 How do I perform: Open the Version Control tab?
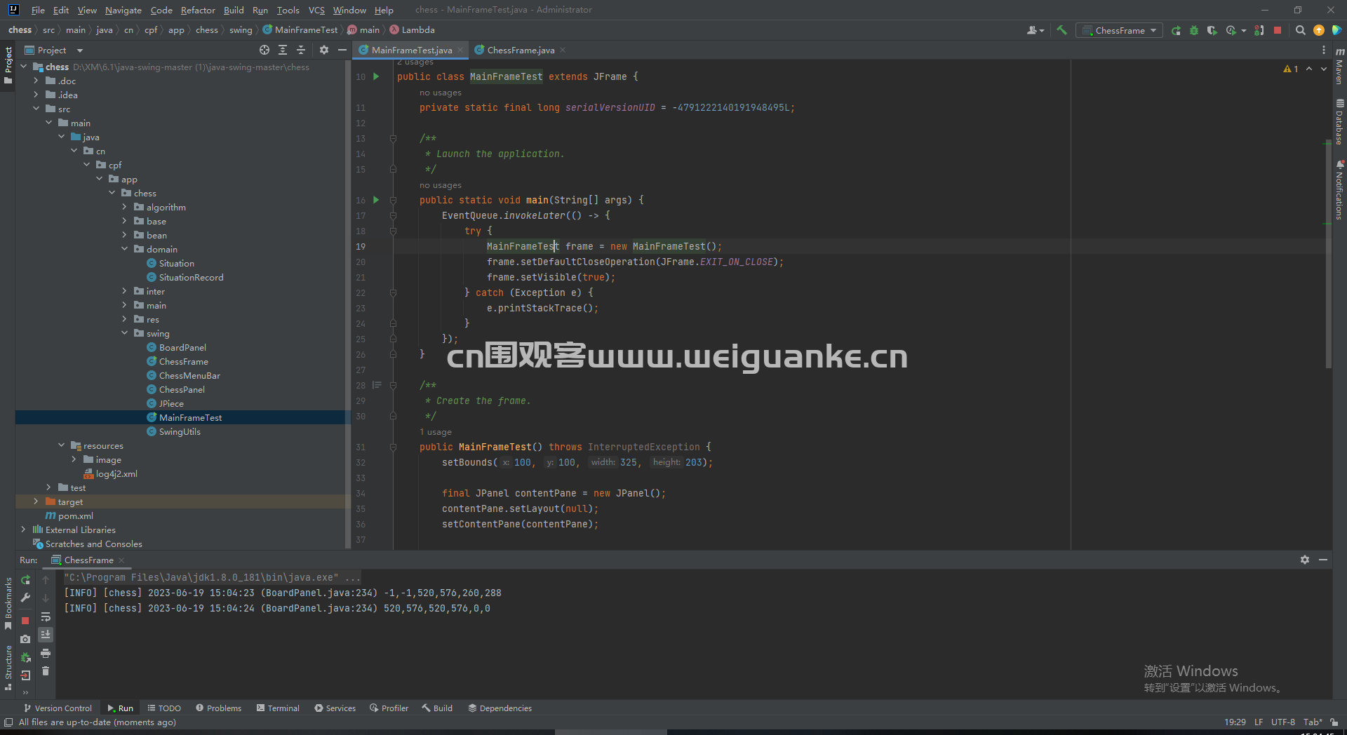click(x=58, y=708)
